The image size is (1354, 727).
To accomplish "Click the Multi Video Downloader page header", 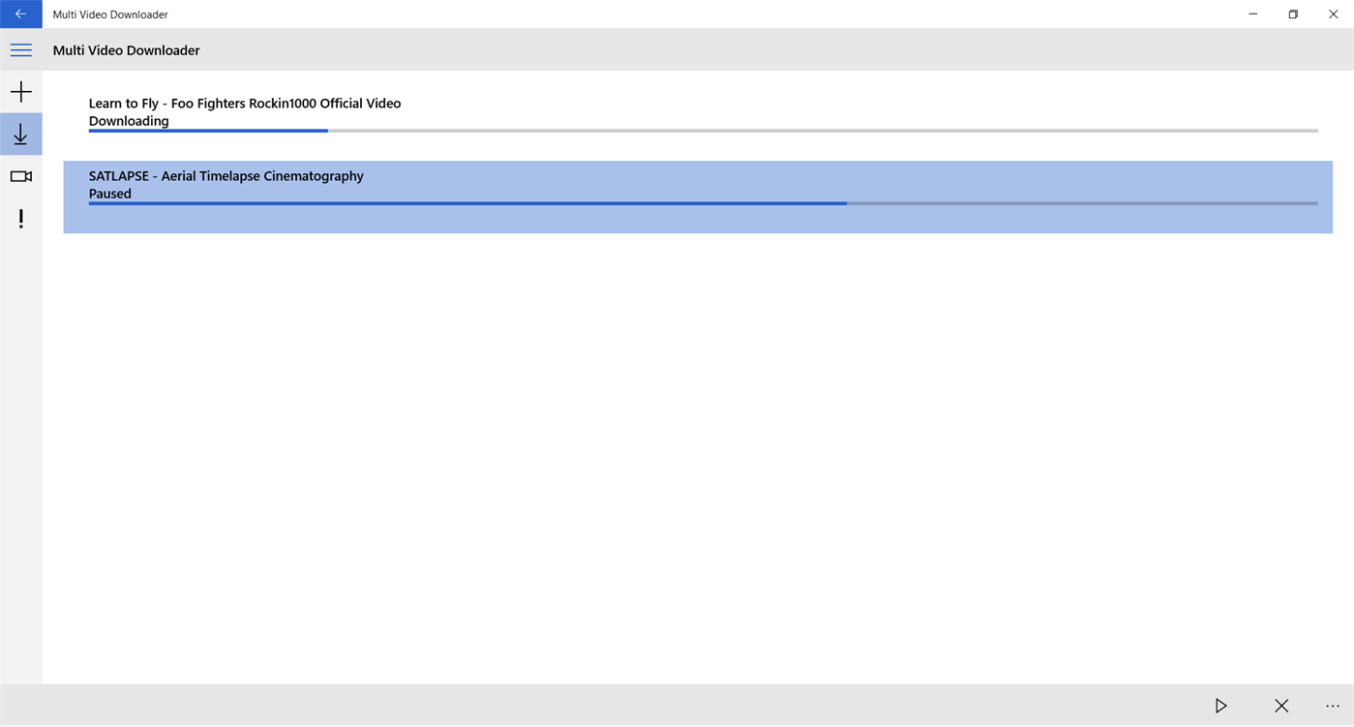I will click(x=126, y=49).
